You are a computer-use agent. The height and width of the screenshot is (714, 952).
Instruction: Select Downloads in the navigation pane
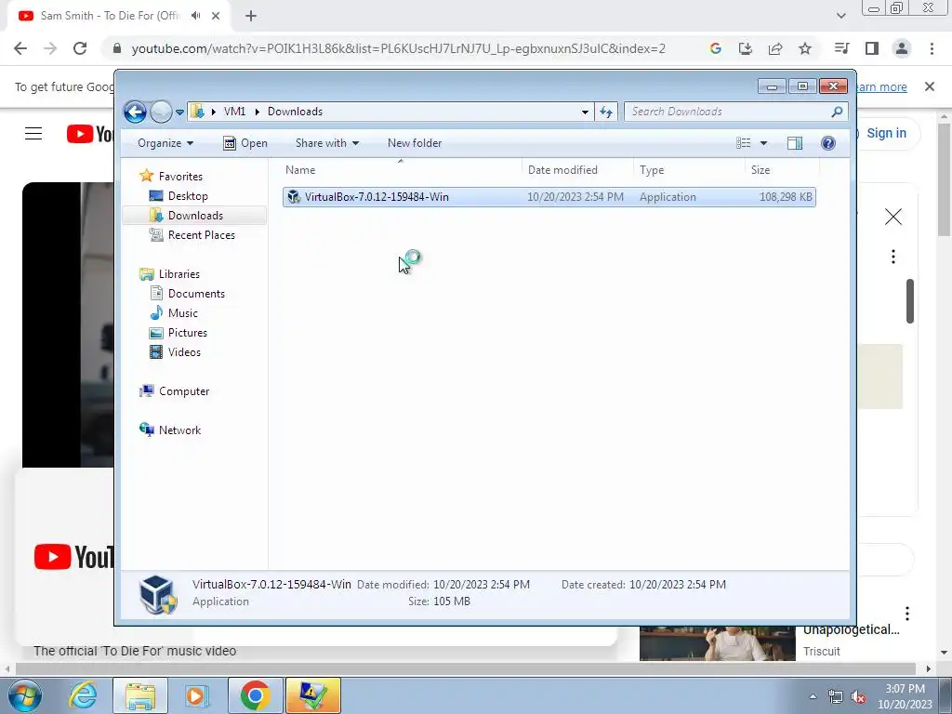(x=195, y=216)
